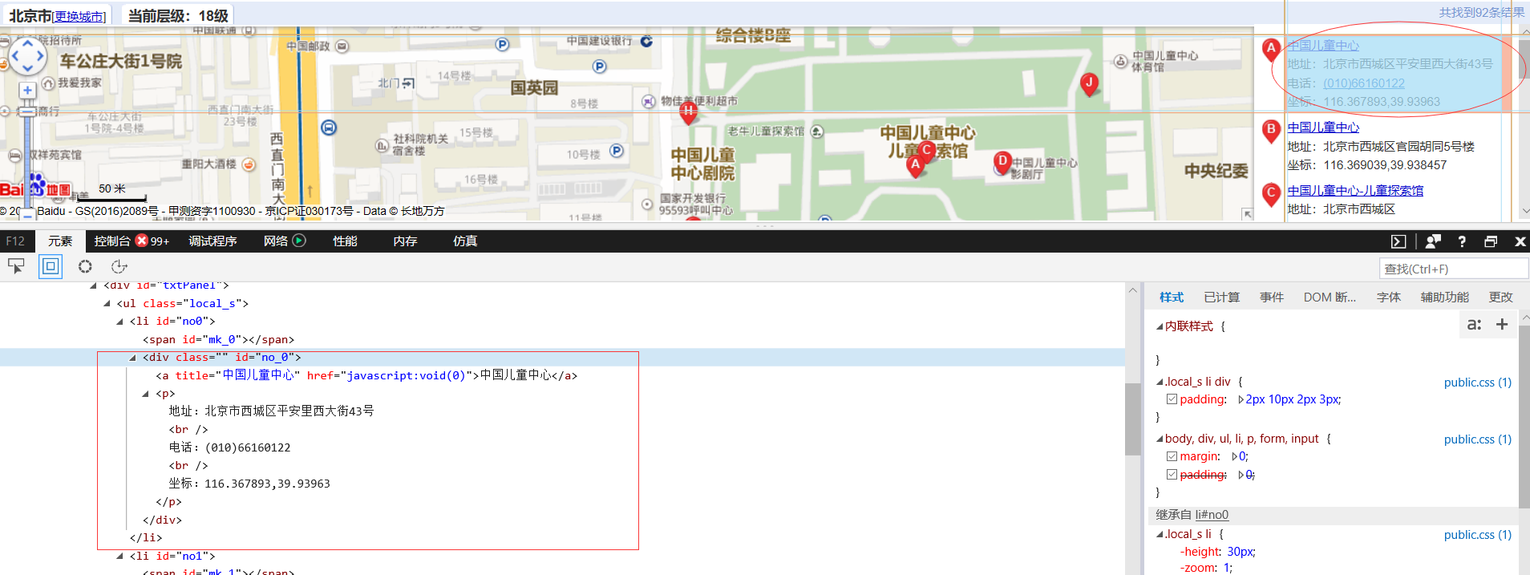Focus the 查找(Ctrl+F) search field
Viewport: 1530px width, 575px height.
1453,269
